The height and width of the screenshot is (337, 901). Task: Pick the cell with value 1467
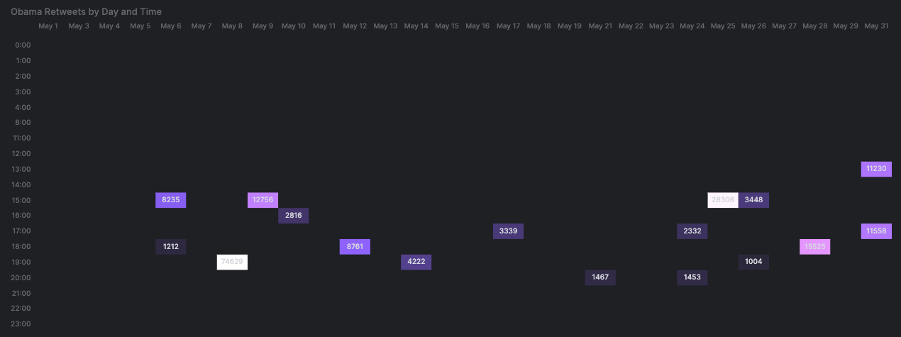[600, 277]
